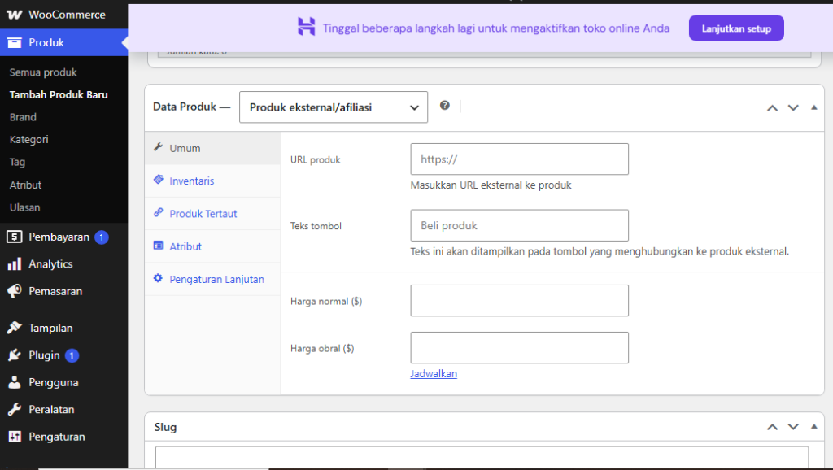Image resolution: width=833 pixels, height=470 pixels.
Task: Switch to the product data Atribut tab
Action: 212,246
